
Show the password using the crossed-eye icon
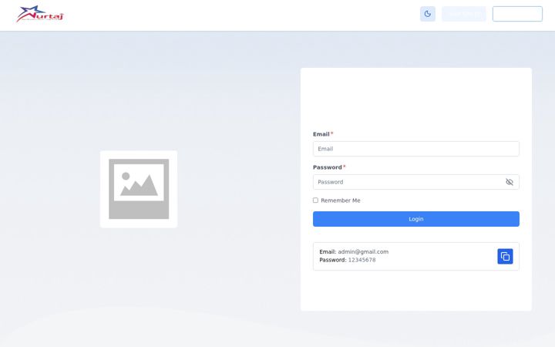coord(510,182)
